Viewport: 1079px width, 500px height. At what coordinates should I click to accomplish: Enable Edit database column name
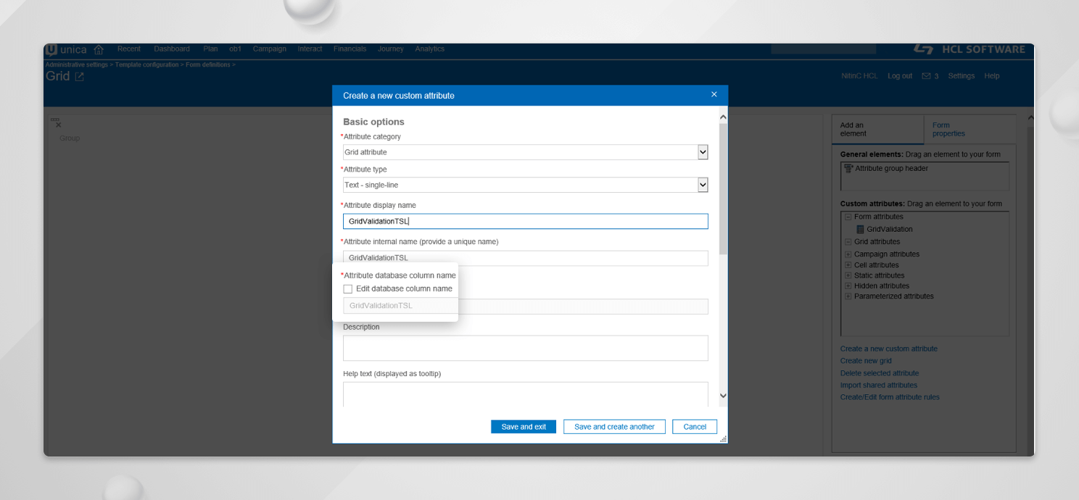pyautogui.click(x=348, y=288)
